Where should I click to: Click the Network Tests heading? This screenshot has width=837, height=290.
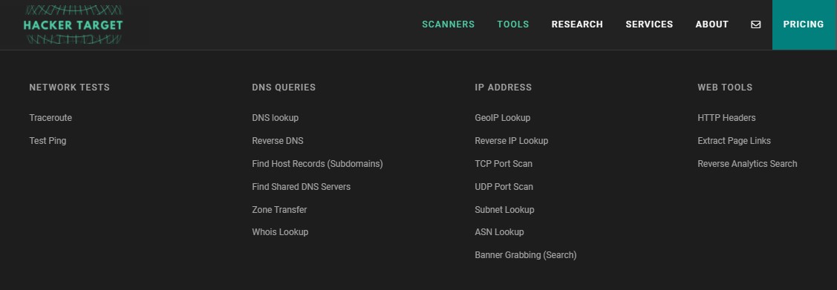click(69, 88)
